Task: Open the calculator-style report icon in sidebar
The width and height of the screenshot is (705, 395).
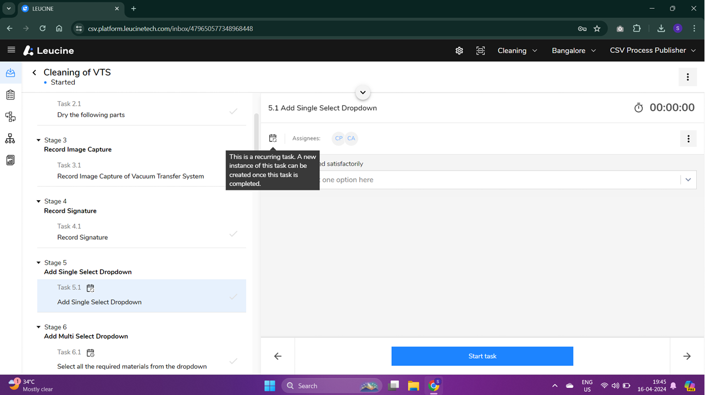Action: (x=10, y=160)
